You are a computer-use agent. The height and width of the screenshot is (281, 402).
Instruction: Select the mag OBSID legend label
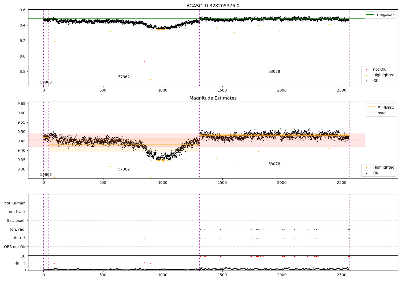point(386,107)
